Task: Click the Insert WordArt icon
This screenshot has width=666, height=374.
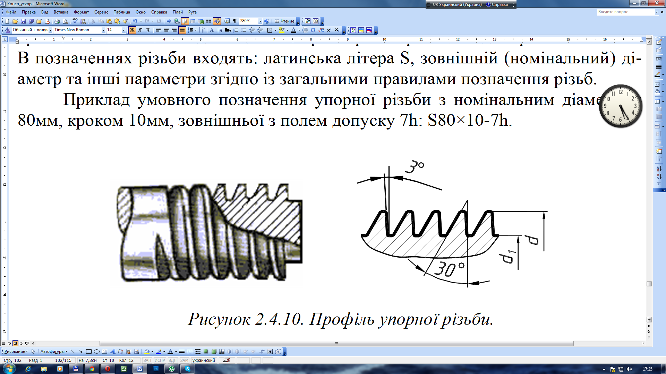Action: point(112,351)
